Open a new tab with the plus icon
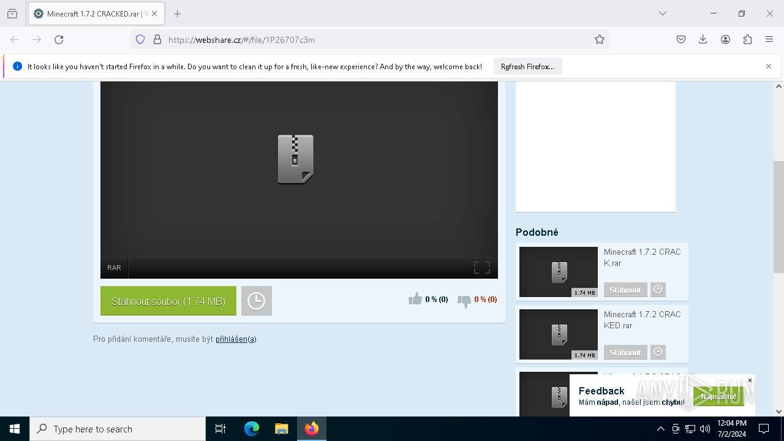The height and width of the screenshot is (441, 784). [177, 13]
